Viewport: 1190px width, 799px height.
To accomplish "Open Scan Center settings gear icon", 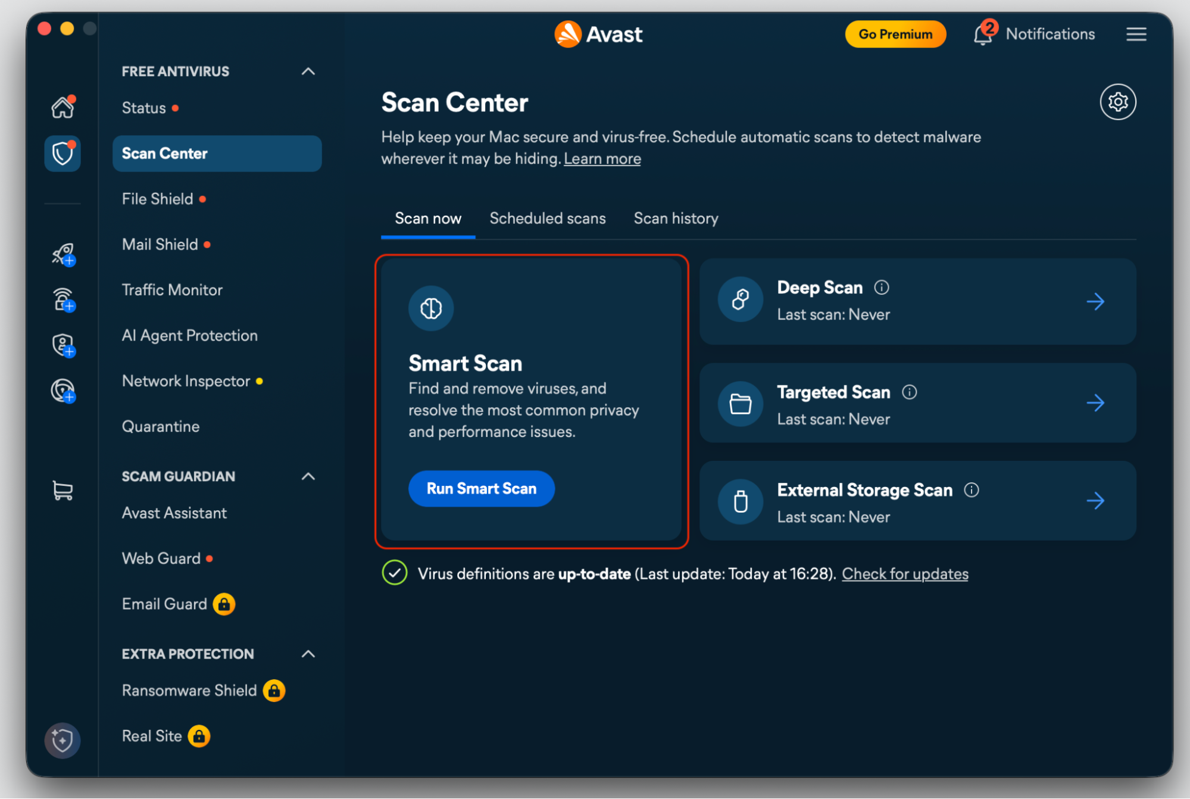I will (x=1117, y=102).
